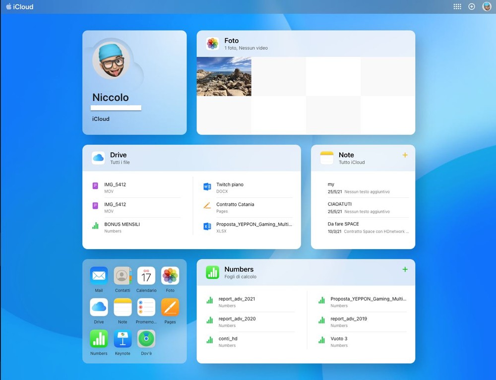Image resolution: width=496 pixels, height=380 pixels.
Task: Open the Dov'è app icon
Action: tap(146, 339)
